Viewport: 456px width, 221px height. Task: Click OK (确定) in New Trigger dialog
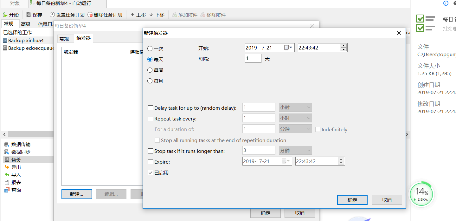[x=352, y=200]
